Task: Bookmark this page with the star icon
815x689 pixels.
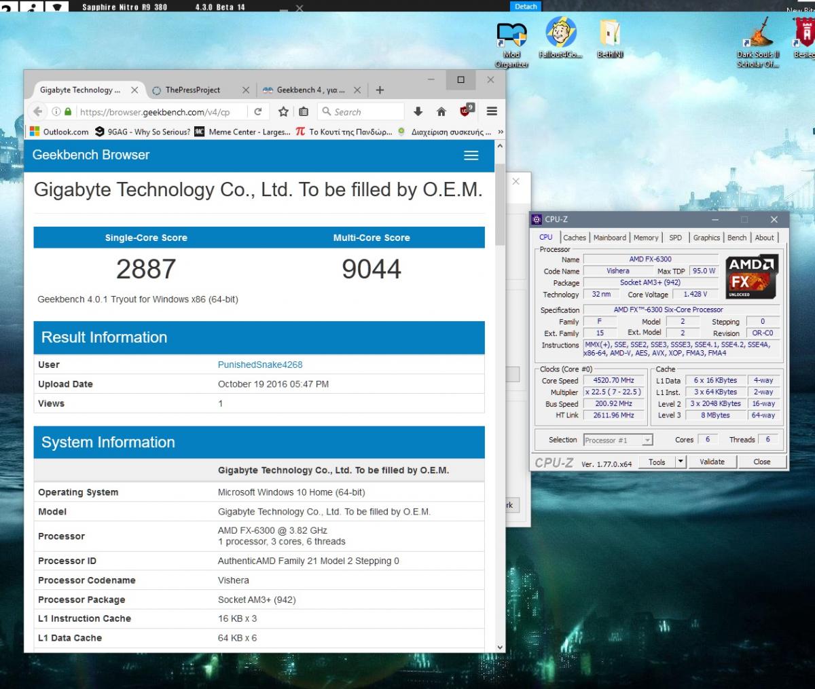Action: 284,112
